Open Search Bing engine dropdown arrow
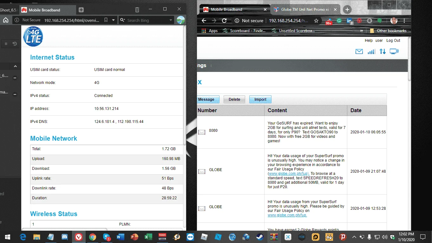This screenshot has height=243, width=432. 171,20
